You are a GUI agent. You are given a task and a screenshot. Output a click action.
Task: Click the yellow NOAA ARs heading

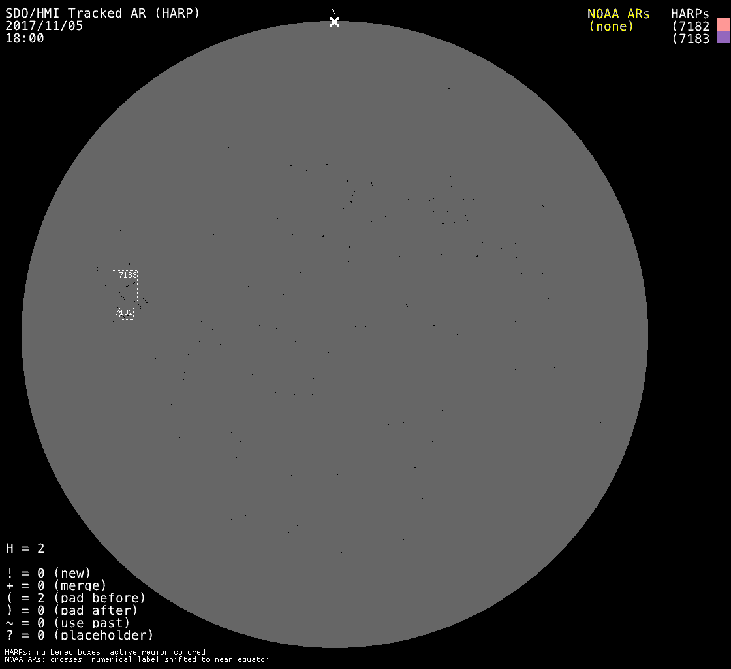point(618,14)
